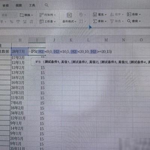The height and width of the screenshot is (150, 150).
Task: Select column K header
Action: click(x=71, y=40)
